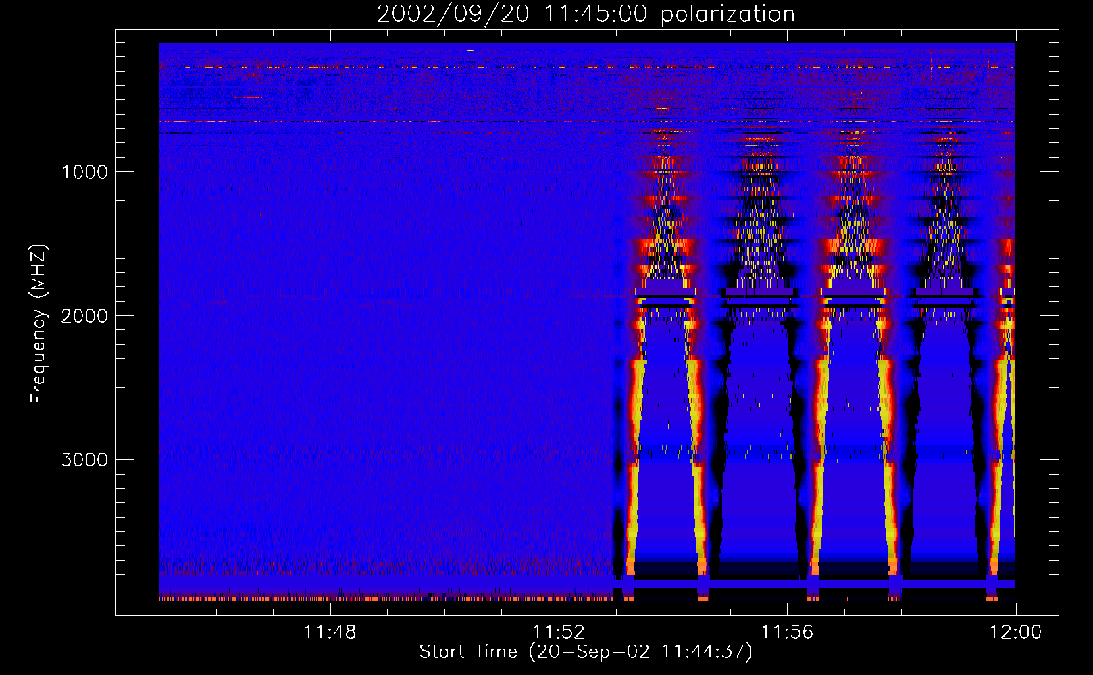The width and height of the screenshot is (1093, 675).
Task: Click the 12:00 time tick label
Action: (1016, 632)
